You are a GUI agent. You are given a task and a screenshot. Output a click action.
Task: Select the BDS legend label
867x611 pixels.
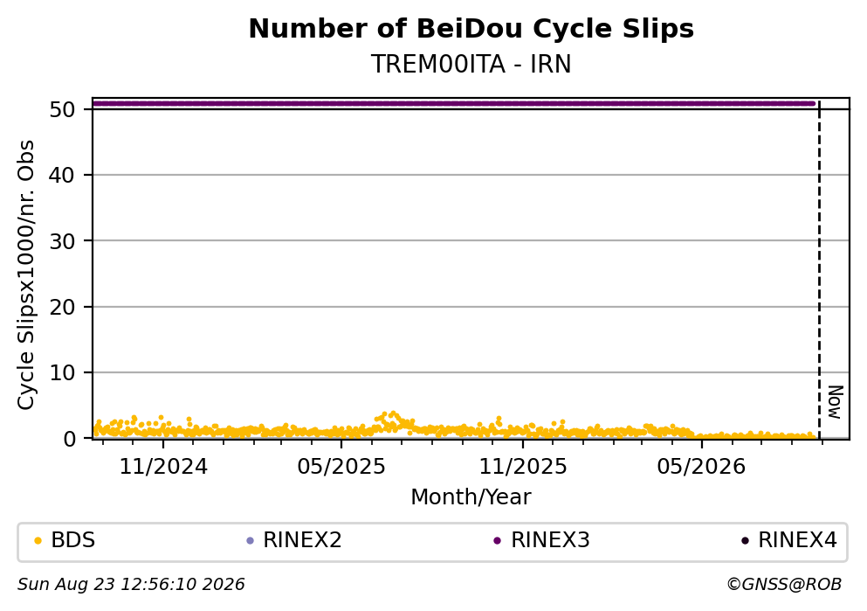[73, 540]
